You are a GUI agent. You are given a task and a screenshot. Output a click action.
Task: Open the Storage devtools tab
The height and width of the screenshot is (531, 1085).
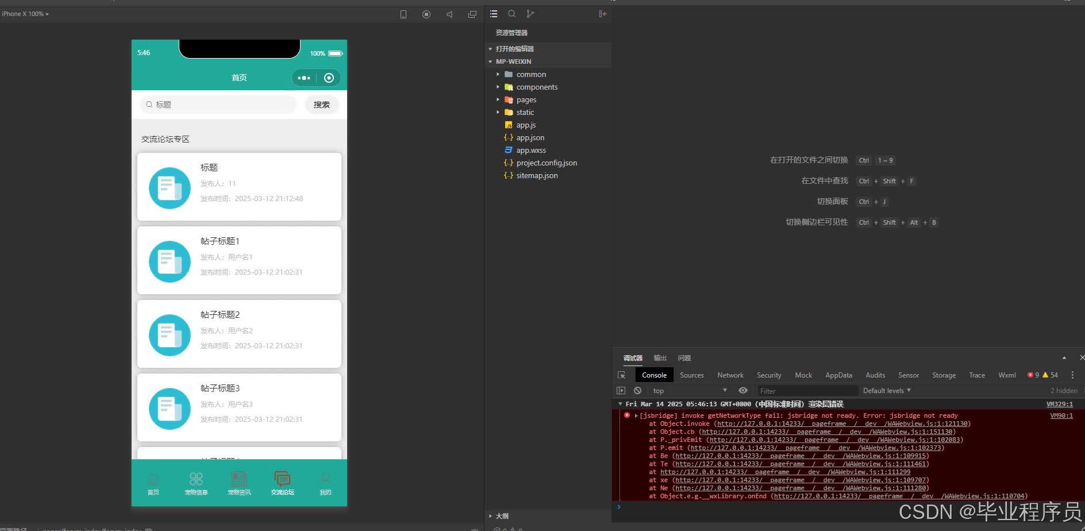(x=944, y=375)
